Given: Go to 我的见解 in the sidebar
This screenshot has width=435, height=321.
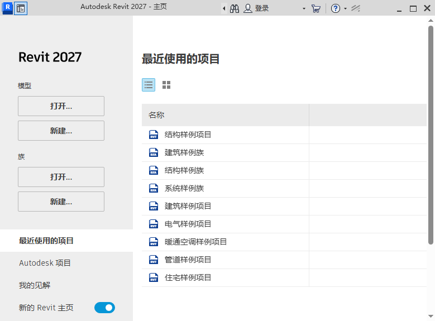Looking at the screenshot, I should (35, 285).
